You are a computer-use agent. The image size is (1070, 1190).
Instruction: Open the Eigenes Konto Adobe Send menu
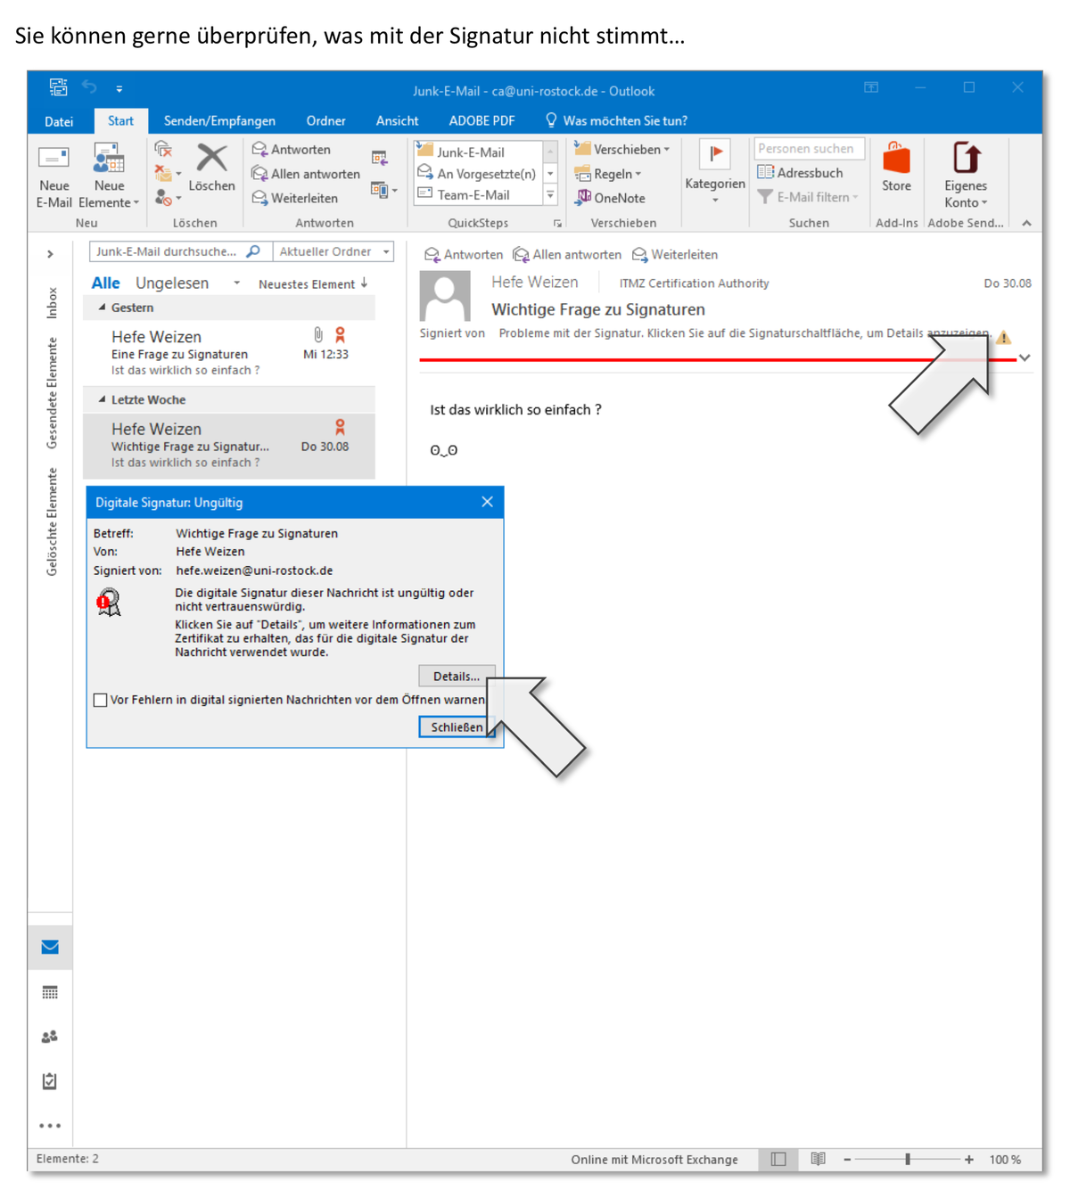coord(966,176)
